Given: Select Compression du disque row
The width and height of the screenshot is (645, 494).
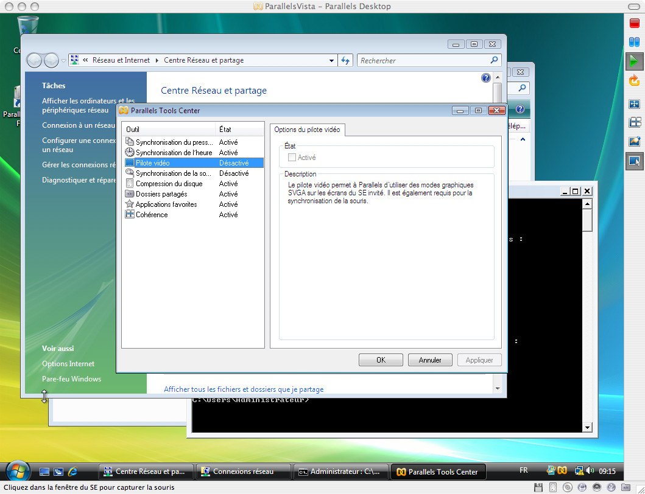Looking at the screenshot, I should click(x=193, y=183).
